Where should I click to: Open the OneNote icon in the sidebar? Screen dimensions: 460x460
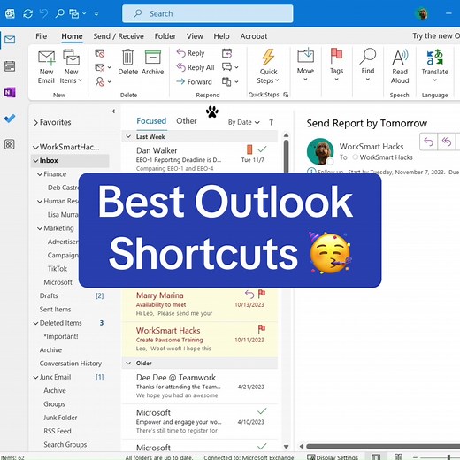10,92
